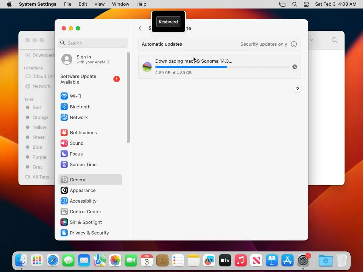The image size is (363, 272).
Task: Open Maps from the Dock
Action: [x=100, y=260]
